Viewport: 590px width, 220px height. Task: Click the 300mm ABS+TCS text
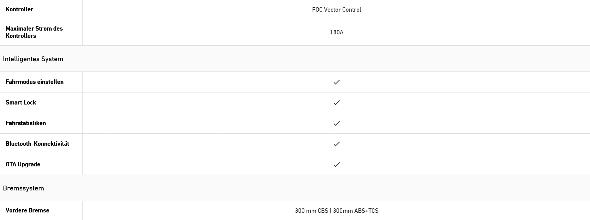(355, 211)
